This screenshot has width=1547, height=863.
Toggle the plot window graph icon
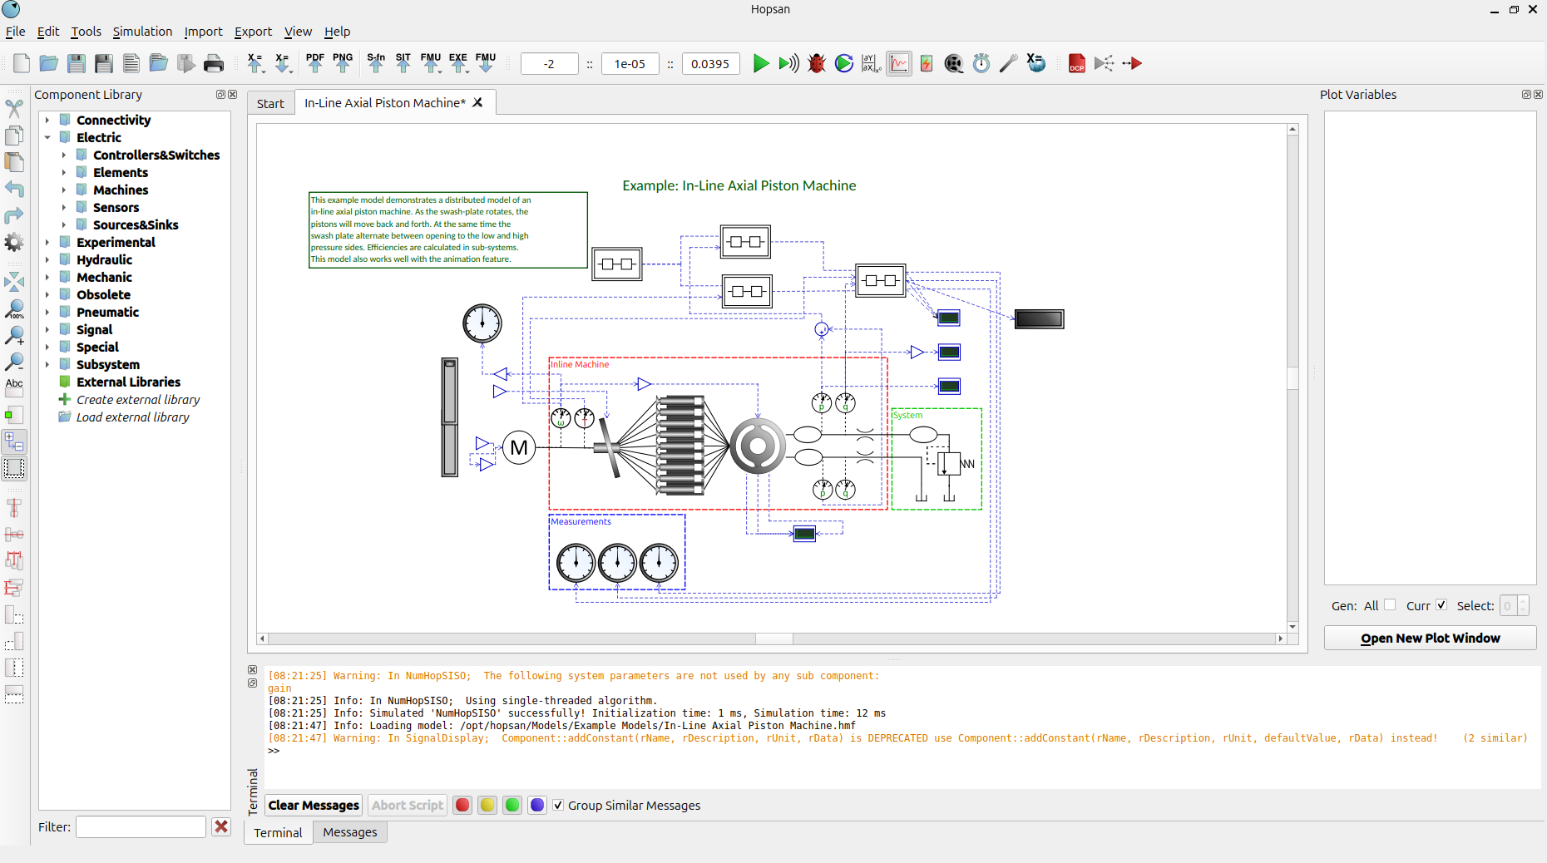(x=898, y=64)
